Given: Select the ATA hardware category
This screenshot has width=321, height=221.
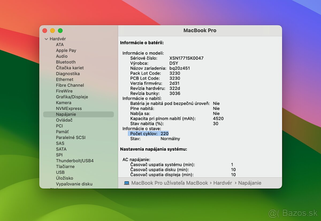Looking at the screenshot, I should [60, 45].
